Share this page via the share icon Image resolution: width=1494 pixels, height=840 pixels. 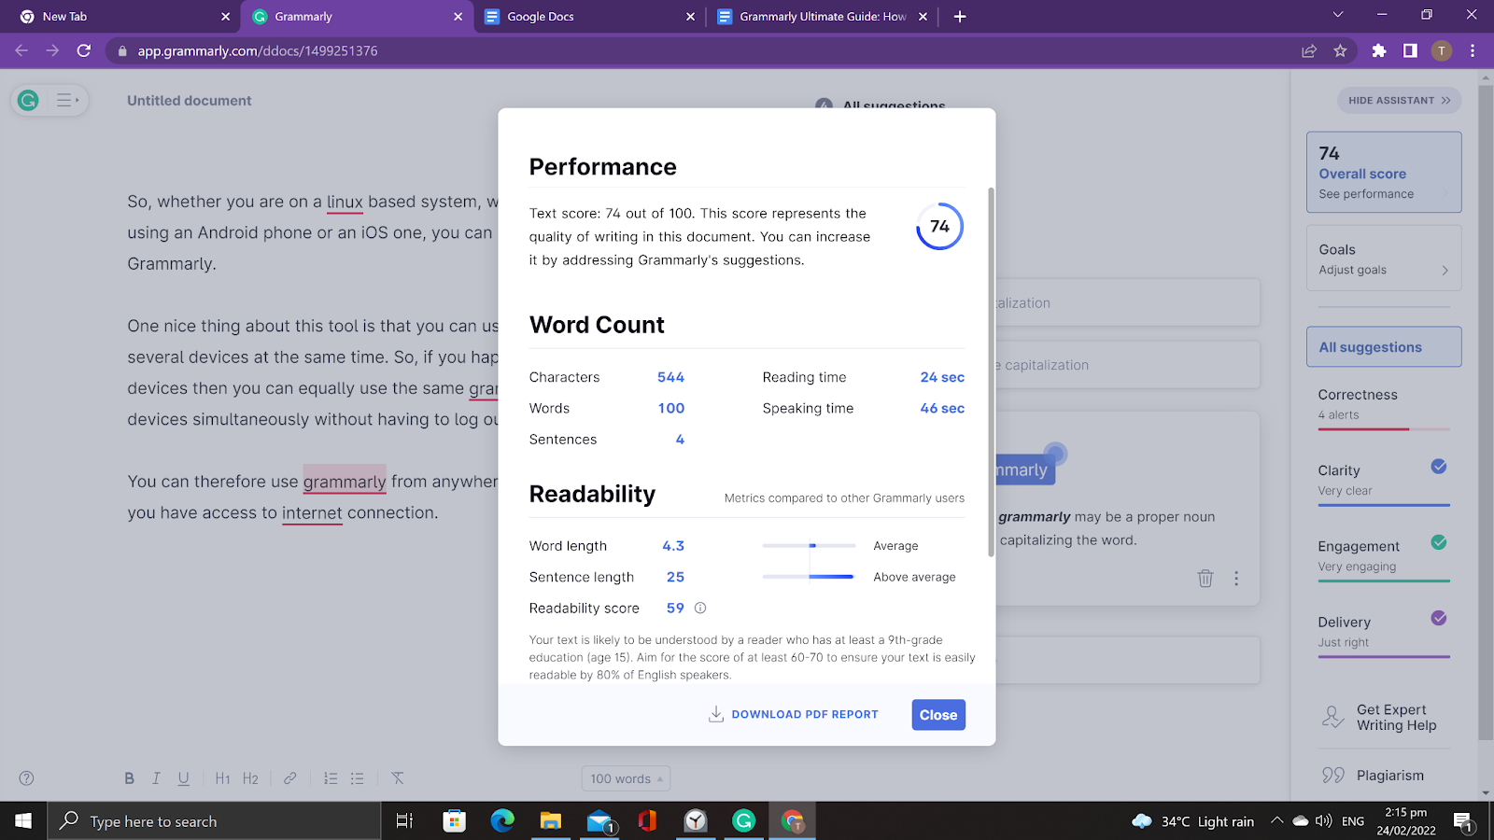click(1309, 51)
